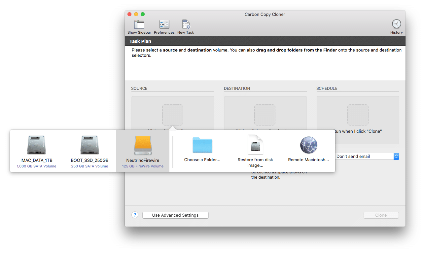Create a New Task from toolbar
Image resolution: width=424 pixels, height=253 pixels.
(186, 25)
